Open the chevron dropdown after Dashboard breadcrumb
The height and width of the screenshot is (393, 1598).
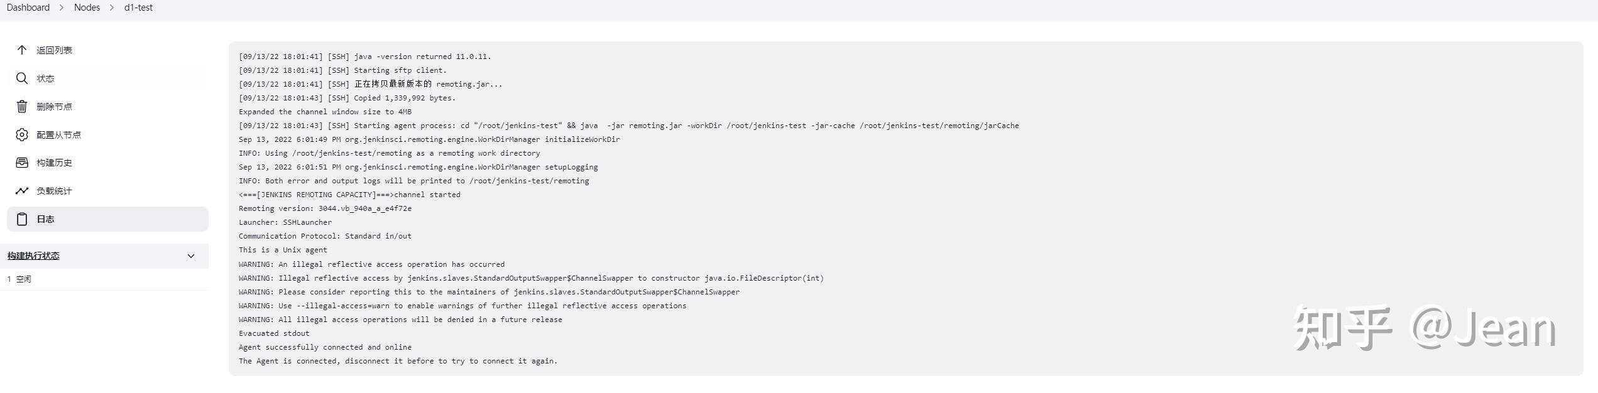62,8
